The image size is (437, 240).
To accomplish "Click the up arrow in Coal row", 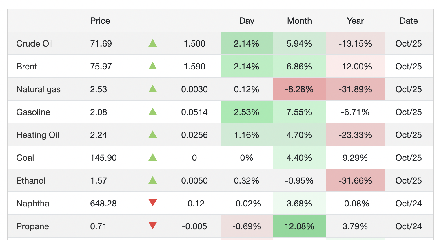I will 153,158.
